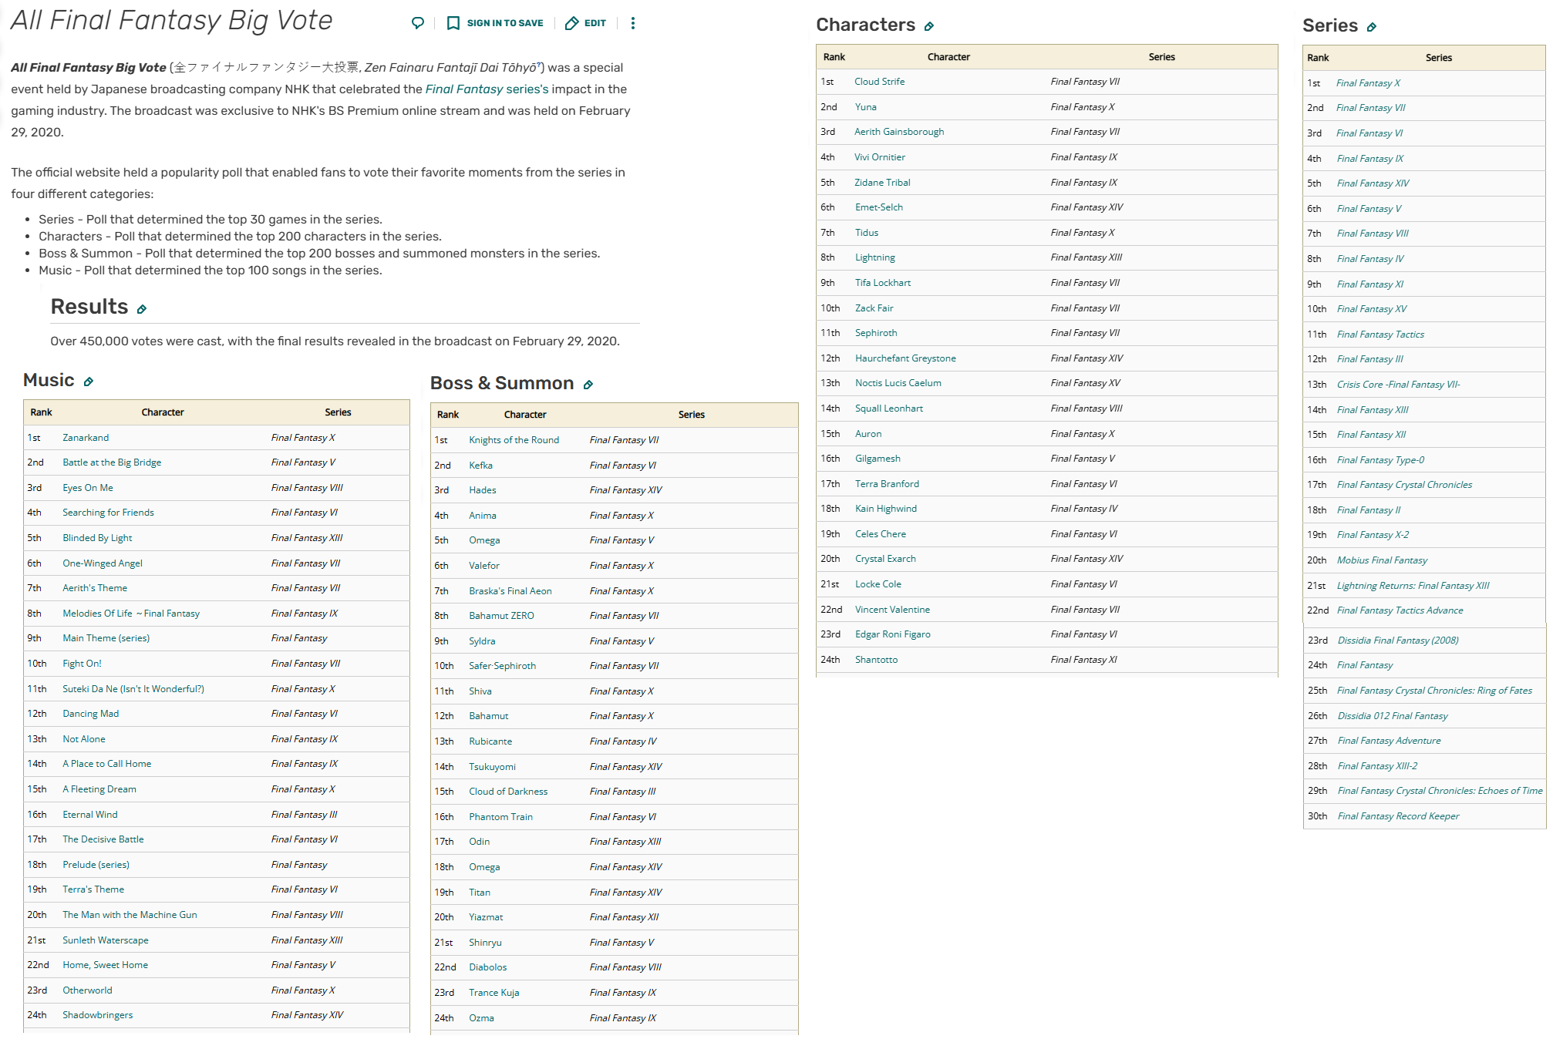Image resolution: width=1553 pixels, height=1039 pixels.
Task: Click edit icon beside Music heading
Action: [89, 382]
